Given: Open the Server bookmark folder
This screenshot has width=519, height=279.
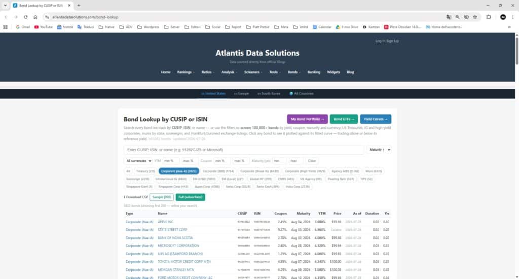Looking at the screenshot, I should [172, 27].
